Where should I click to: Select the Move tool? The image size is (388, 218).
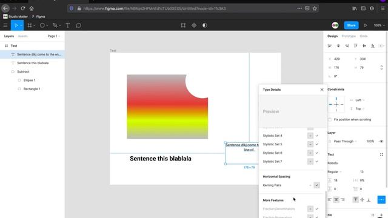(16, 25)
